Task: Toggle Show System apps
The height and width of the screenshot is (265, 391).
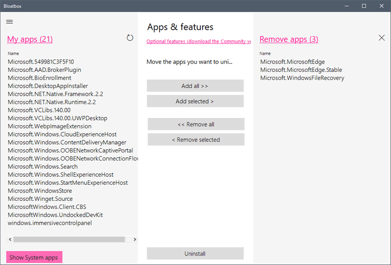Action: (34, 257)
